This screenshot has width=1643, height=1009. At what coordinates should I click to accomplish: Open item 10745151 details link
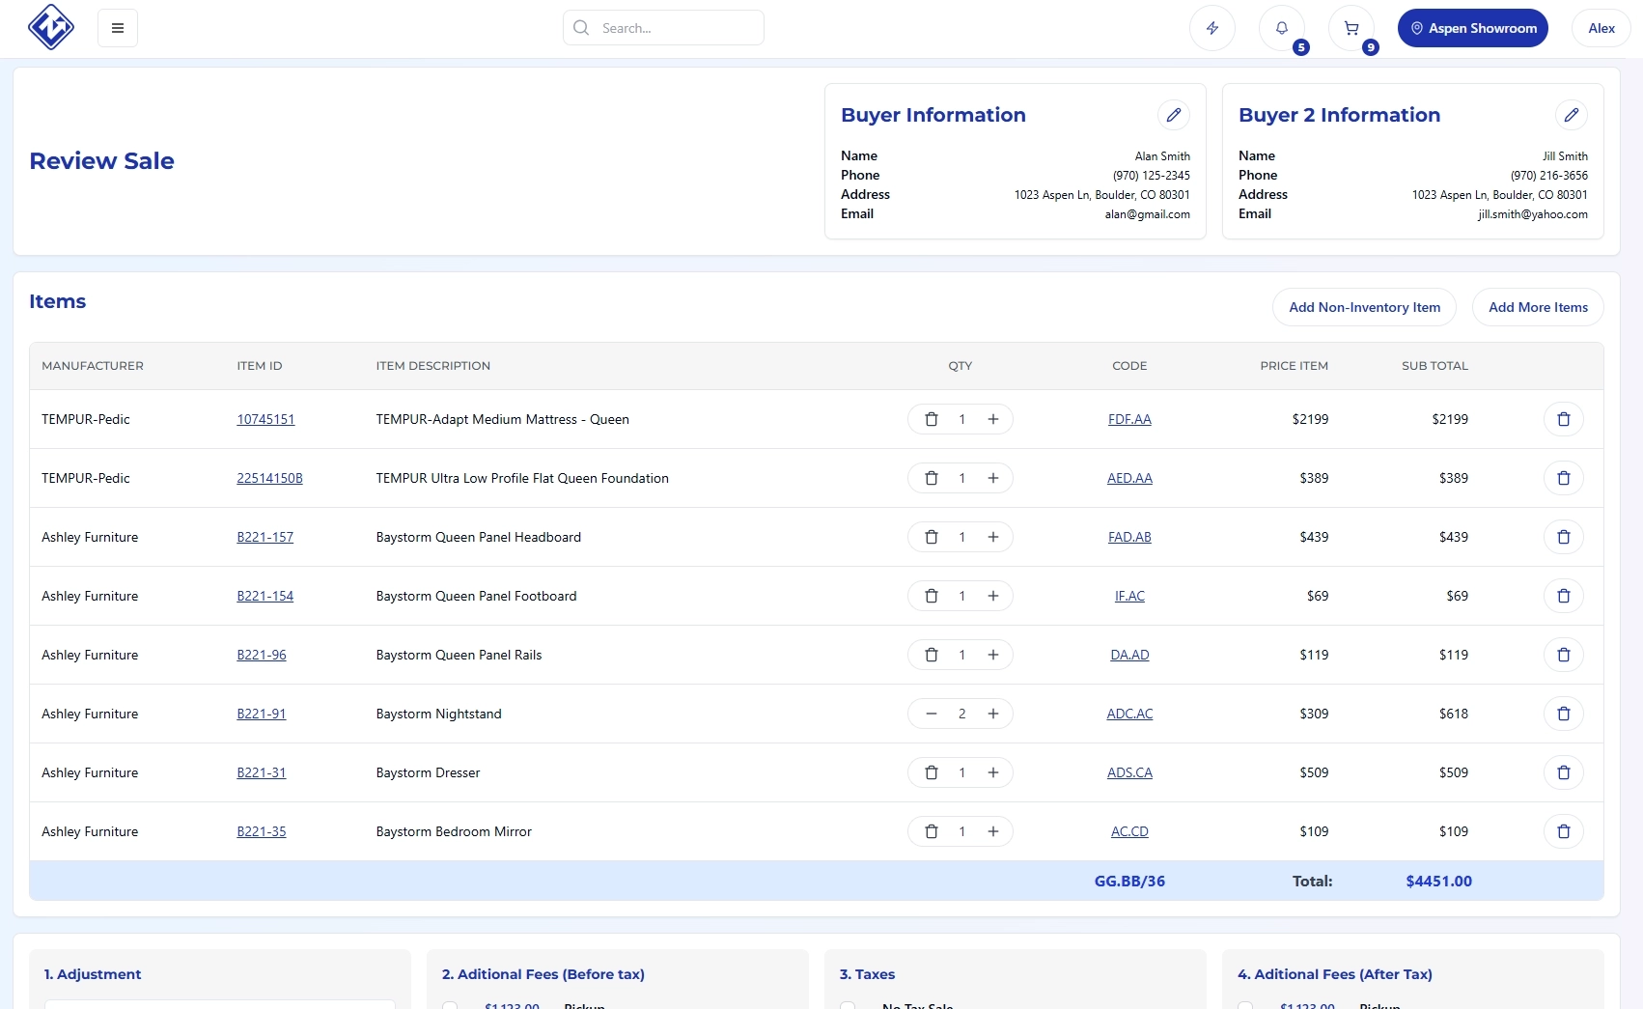coord(265,419)
